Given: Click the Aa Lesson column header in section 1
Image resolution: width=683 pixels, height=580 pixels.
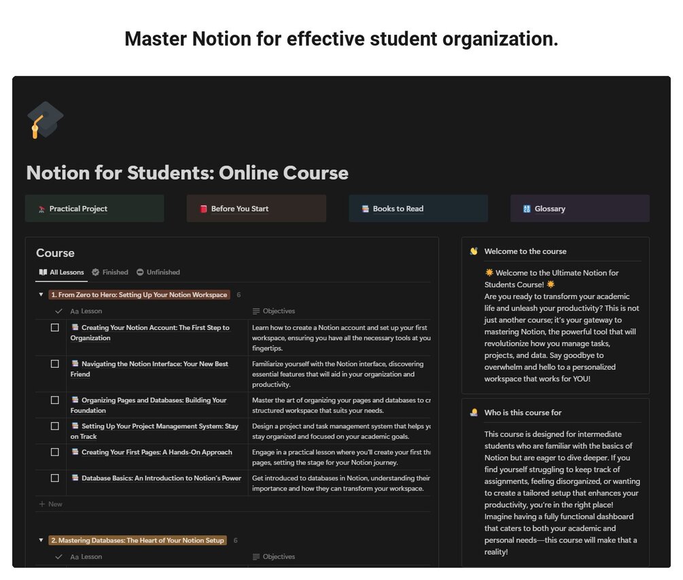Looking at the screenshot, I should pyautogui.click(x=86, y=311).
